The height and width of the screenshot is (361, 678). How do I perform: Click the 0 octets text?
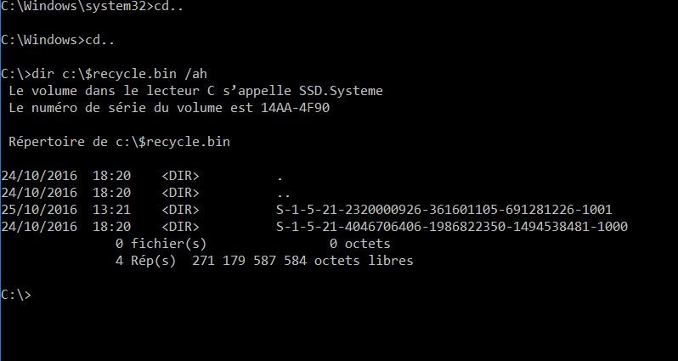(360, 244)
